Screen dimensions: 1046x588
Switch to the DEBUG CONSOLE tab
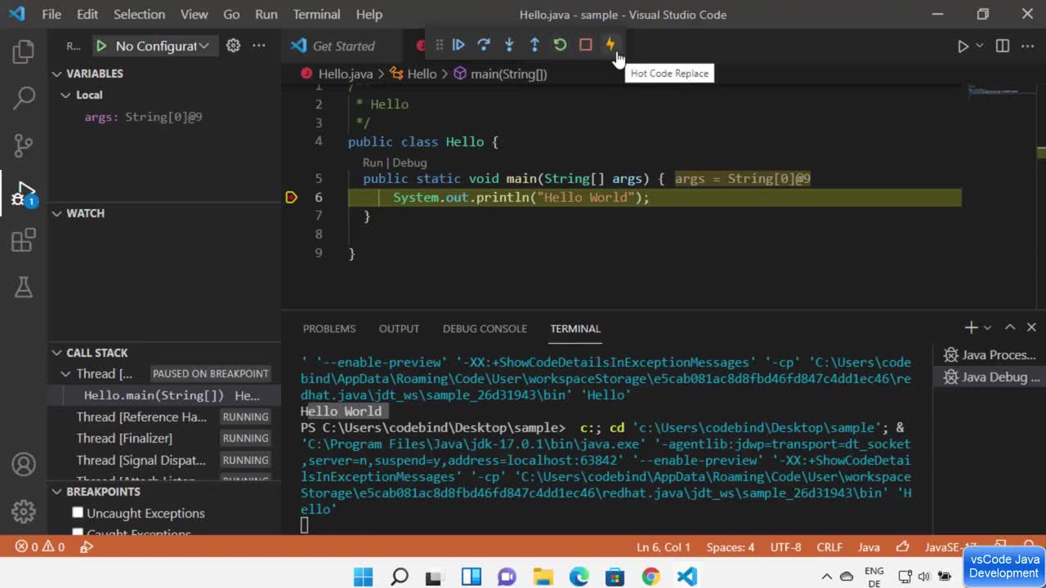pyautogui.click(x=485, y=328)
